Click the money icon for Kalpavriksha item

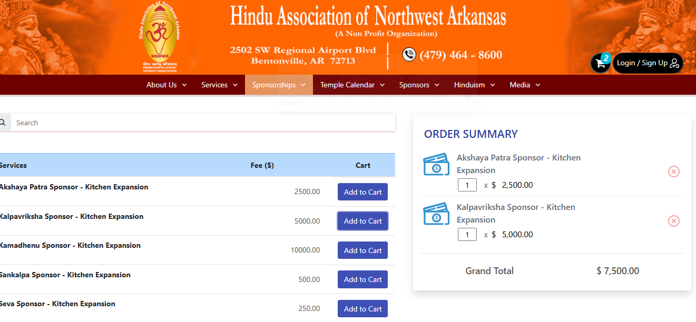coord(436,214)
